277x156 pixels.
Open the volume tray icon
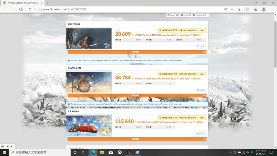[x=248, y=153]
